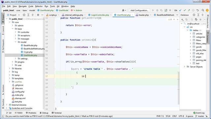Expand the articles table node
This screenshot has height=119, width=211.
pos(190,34)
